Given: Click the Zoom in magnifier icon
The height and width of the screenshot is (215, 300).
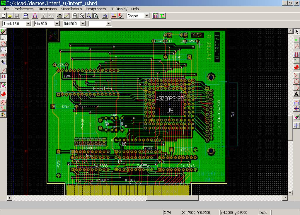Looking at the screenshot, I should click(75, 16).
